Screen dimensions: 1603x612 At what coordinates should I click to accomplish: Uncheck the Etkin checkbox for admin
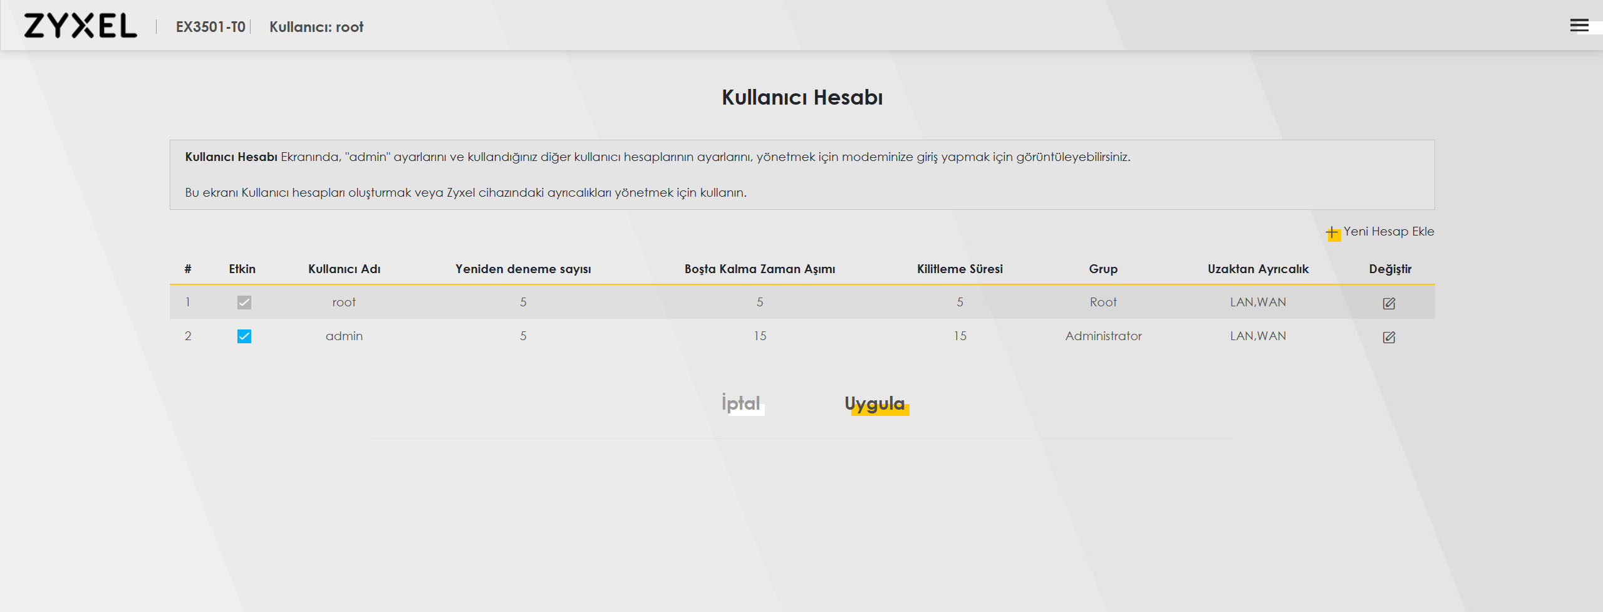coord(244,336)
